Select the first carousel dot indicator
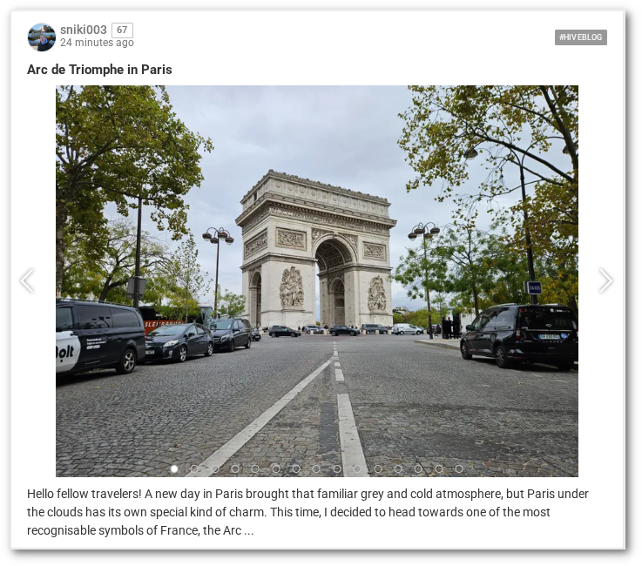The image size is (642, 566). click(x=174, y=469)
